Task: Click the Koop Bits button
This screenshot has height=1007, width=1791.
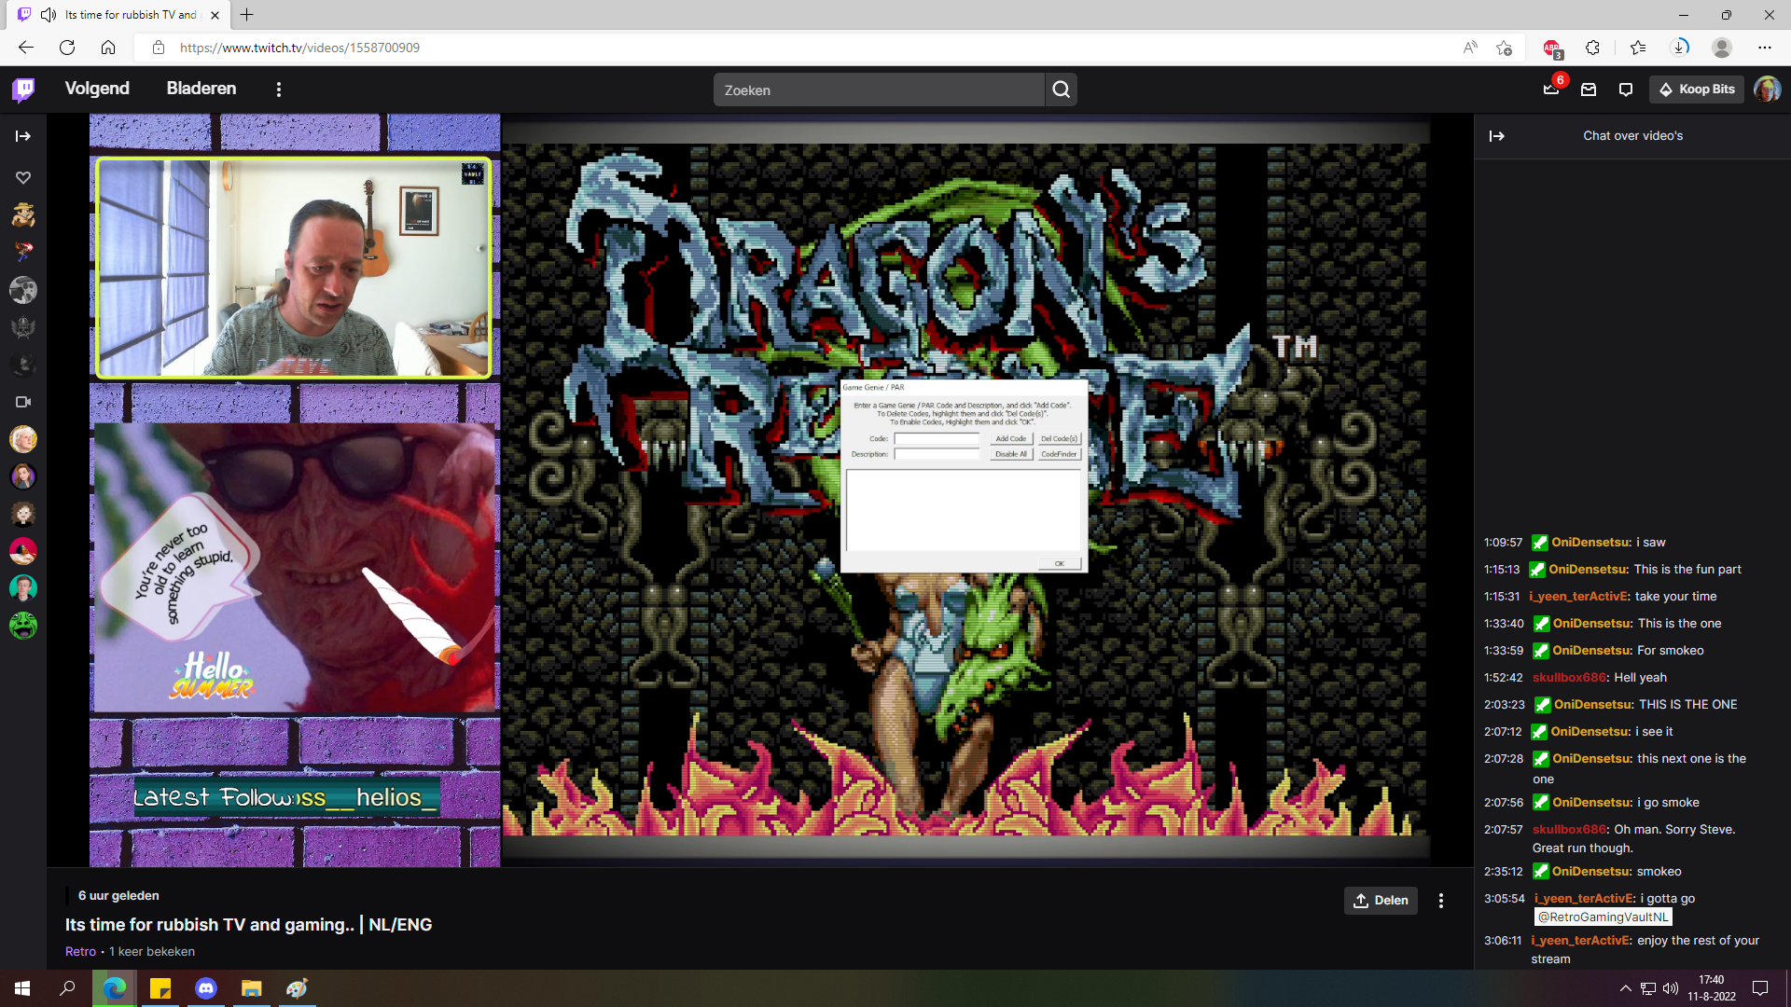Action: pyautogui.click(x=1697, y=90)
